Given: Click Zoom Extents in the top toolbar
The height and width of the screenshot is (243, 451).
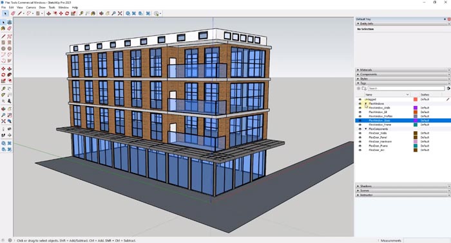Looking at the screenshot, I should pyautogui.click(x=120, y=14).
